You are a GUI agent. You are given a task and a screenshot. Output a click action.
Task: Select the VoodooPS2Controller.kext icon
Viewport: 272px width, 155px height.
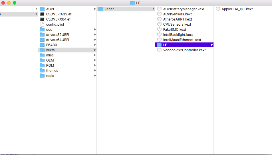point(159,50)
